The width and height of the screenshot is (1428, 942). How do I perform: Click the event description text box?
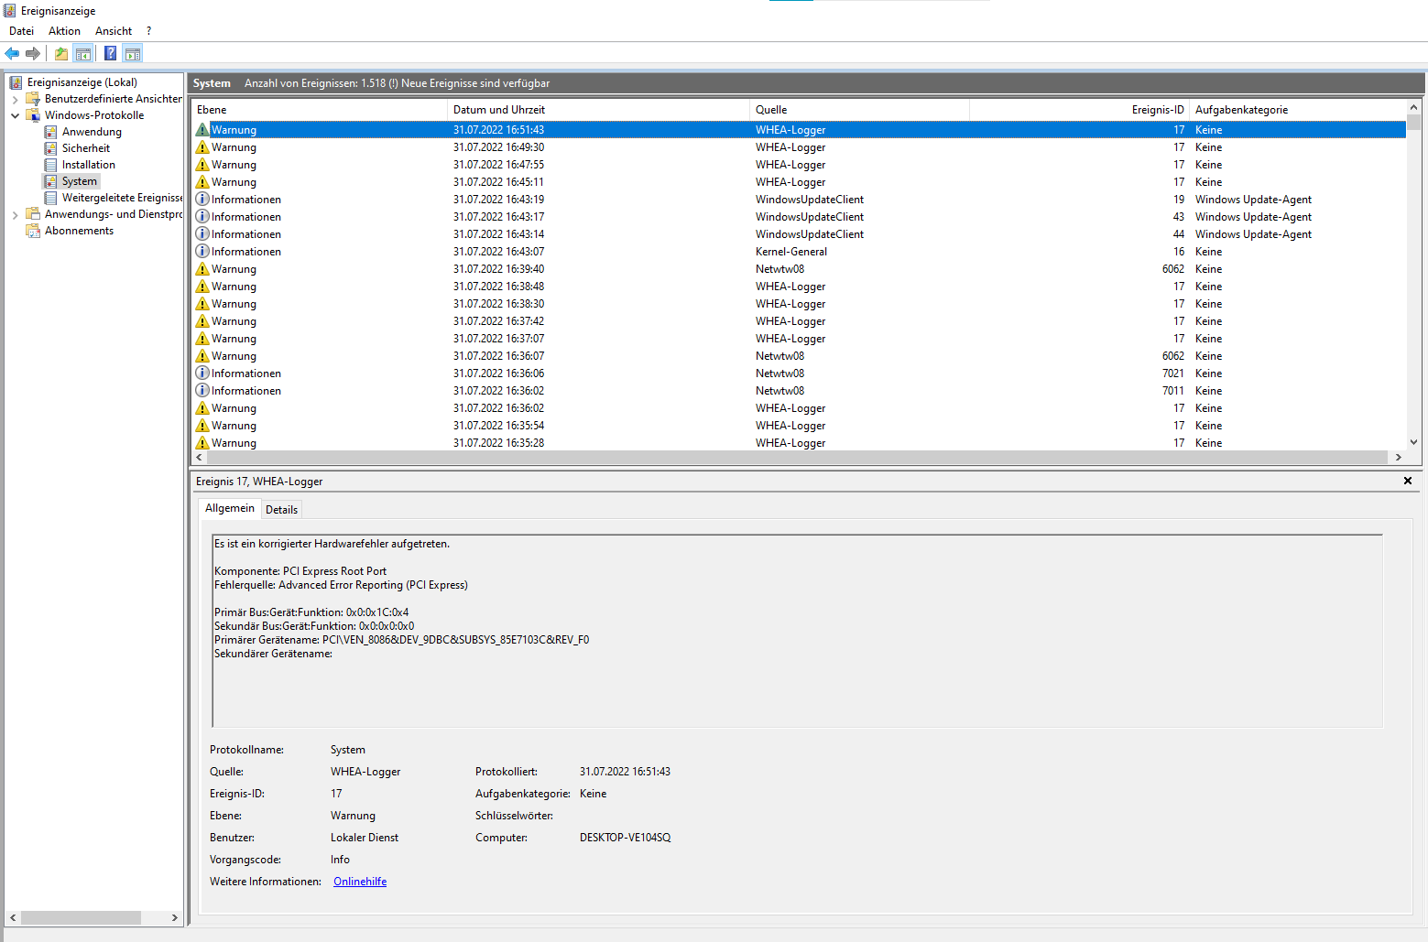pyautogui.click(x=797, y=631)
